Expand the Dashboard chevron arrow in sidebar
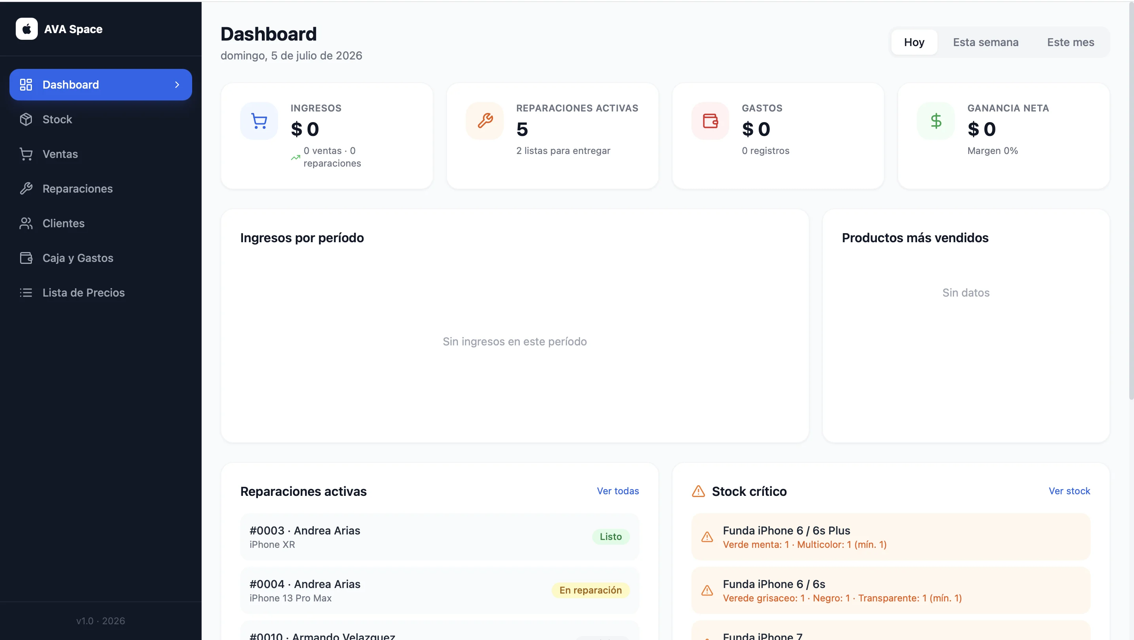This screenshot has width=1134, height=640. pyautogui.click(x=177, y=85)
